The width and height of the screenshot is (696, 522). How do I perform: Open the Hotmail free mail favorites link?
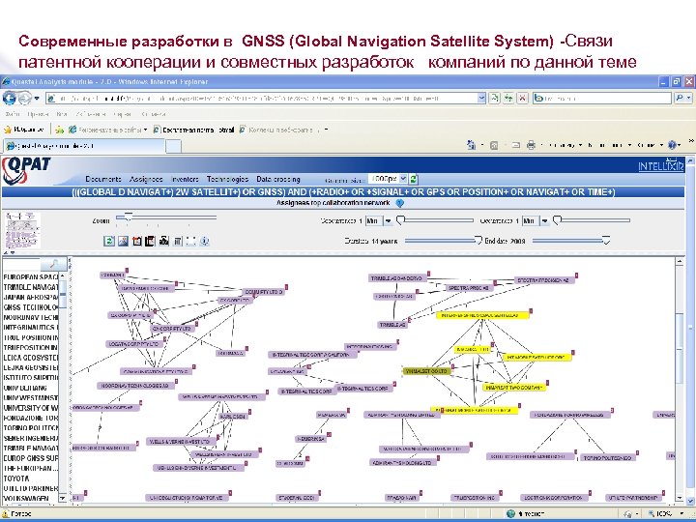pyautogui.click(x=193, y=130)
